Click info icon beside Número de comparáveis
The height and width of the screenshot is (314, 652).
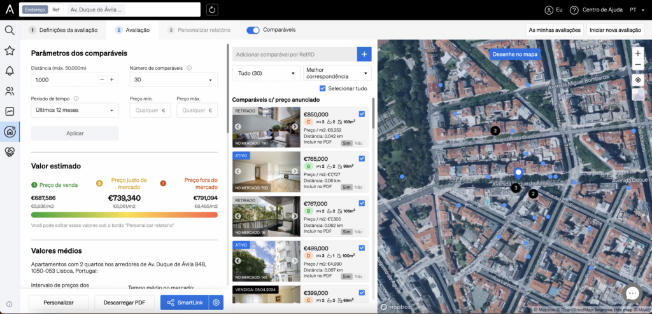click(x=189, y=68)
